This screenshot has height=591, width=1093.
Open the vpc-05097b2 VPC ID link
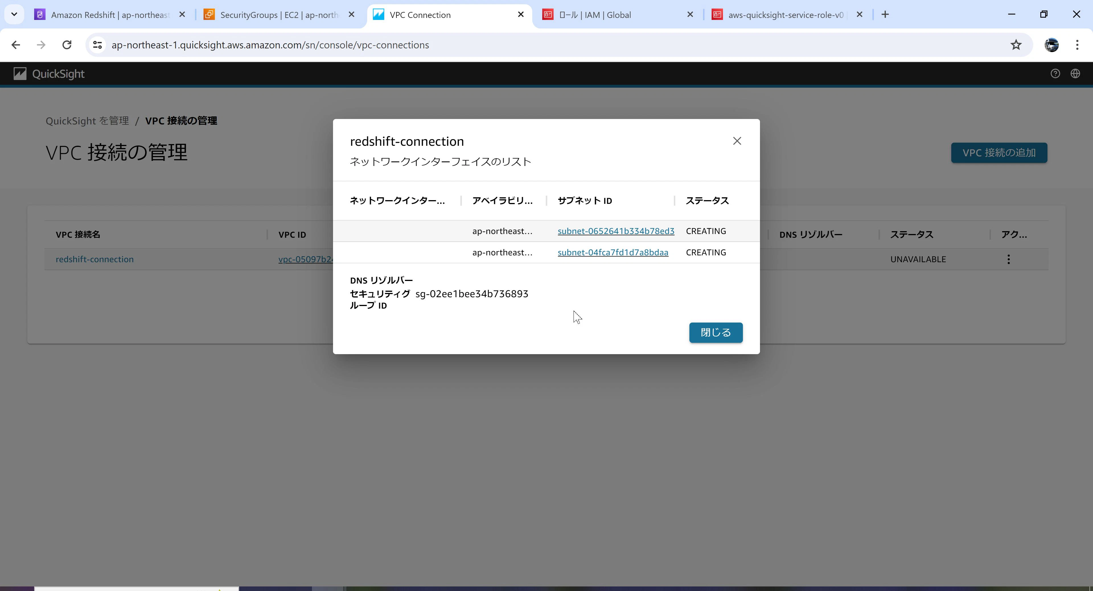click(305, 259)
